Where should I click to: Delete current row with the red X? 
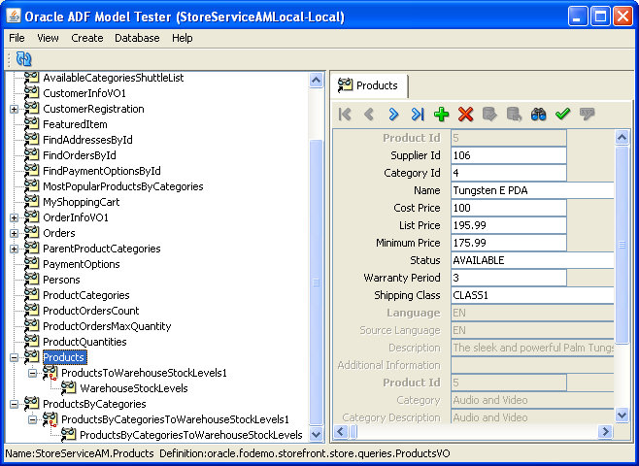click(465, 115)
